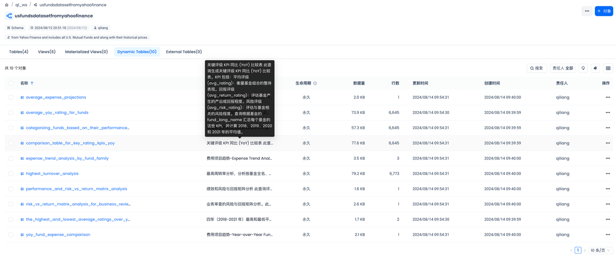The width and height of the screenshot is (616, 258).
Task: Open the top-right three-dots more menu
Action: (x=587, y=11)
